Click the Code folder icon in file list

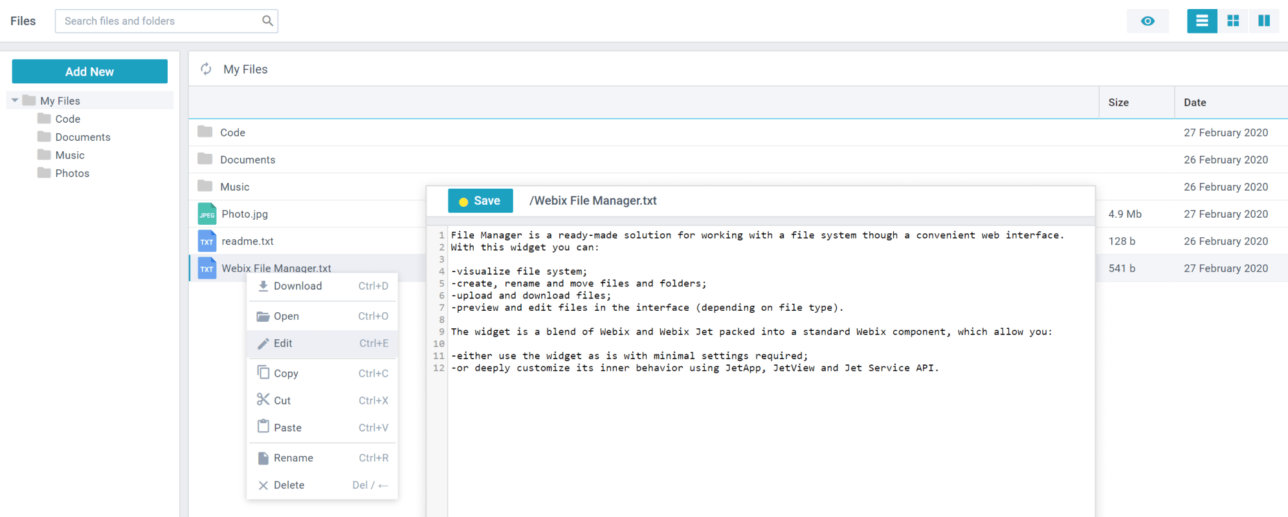point(205,132)
